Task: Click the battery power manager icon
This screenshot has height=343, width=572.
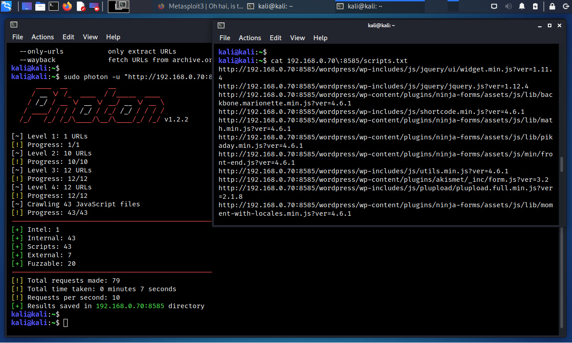Action: tap(535, 6)
